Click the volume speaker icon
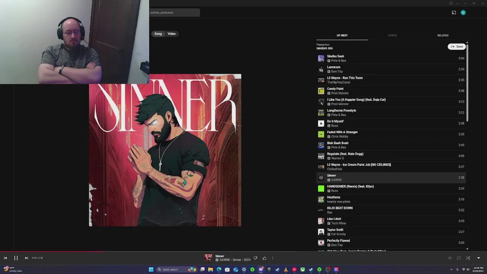This screenshot has width=487, height=274. pyautogui.click(x=449, y=258)
